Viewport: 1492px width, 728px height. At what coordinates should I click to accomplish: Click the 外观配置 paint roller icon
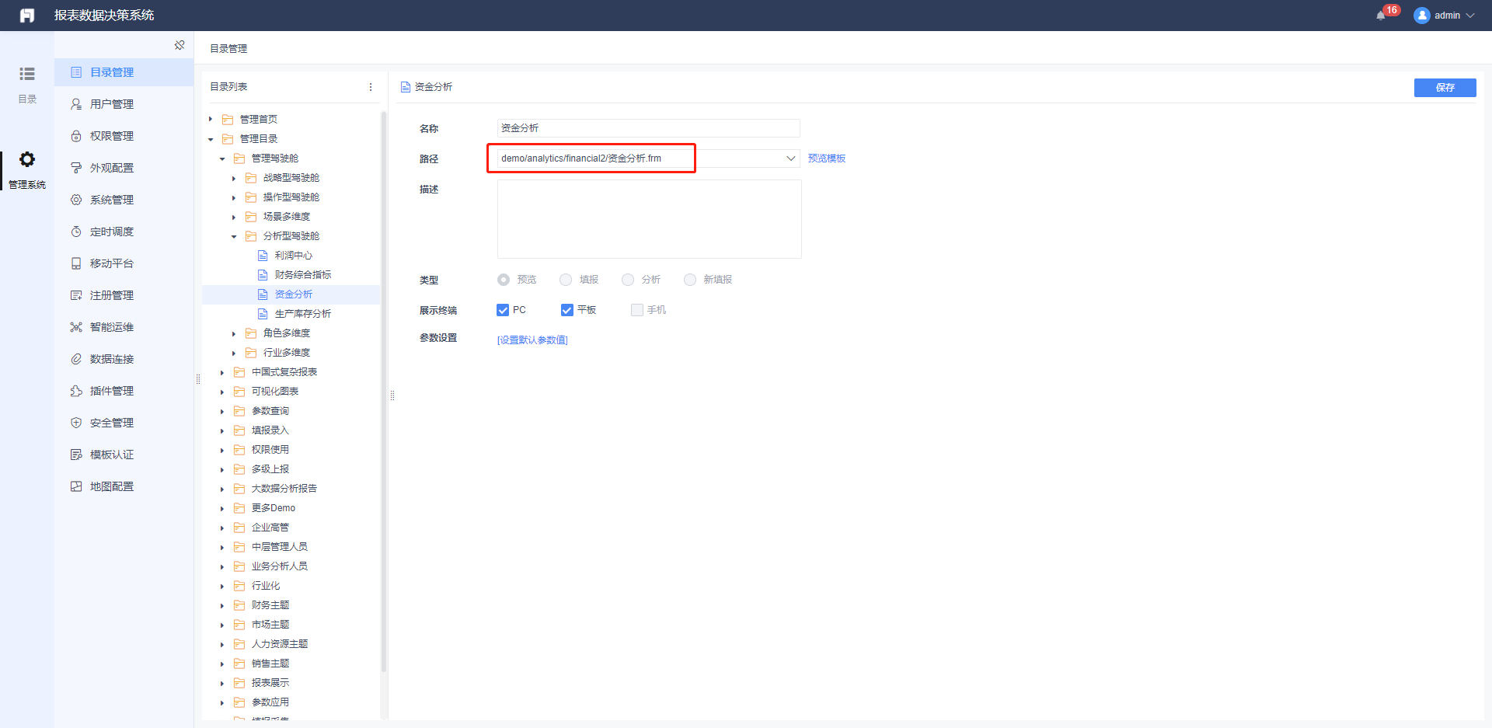pos(76,168)
